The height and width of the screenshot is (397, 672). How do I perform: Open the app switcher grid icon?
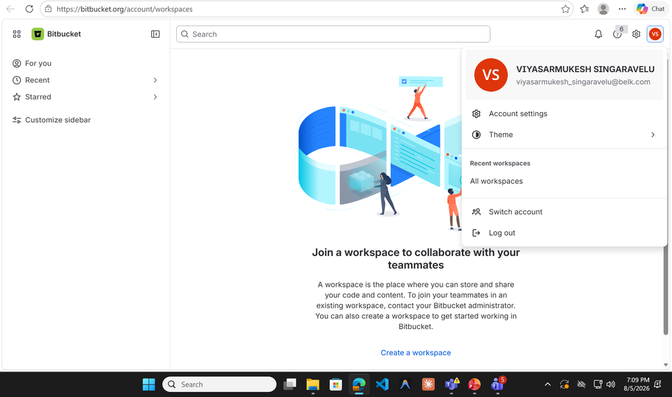17,34
